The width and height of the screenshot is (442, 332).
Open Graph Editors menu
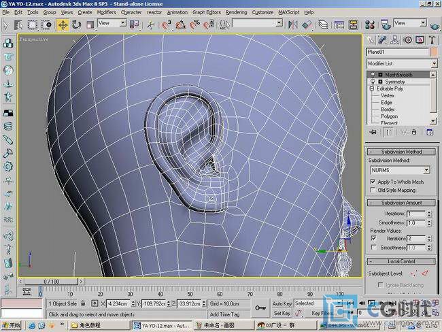[206, 12]
